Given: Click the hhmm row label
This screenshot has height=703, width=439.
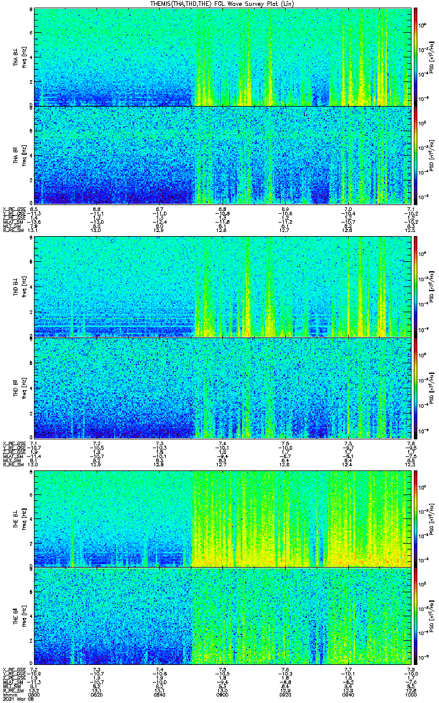Looking at the screenshot, I should [9, 695].
